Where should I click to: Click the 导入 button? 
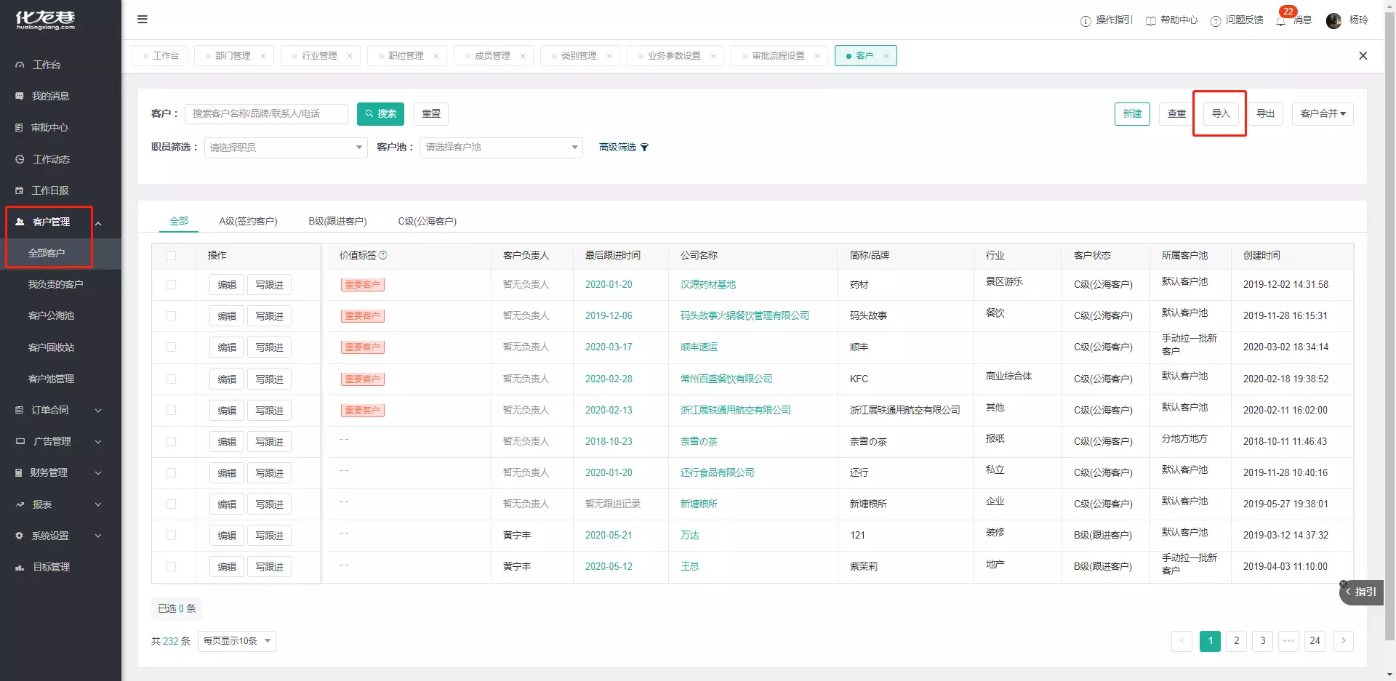pyautogui.click(x=1221, y=113)
